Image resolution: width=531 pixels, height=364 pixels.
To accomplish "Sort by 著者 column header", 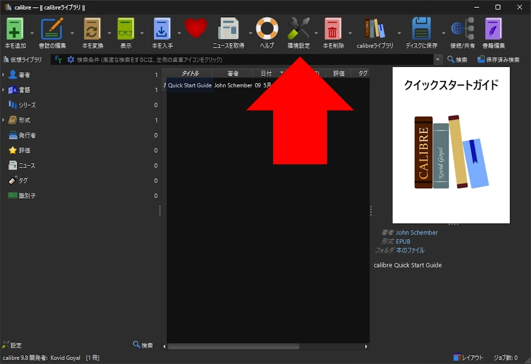I will [233, 73].
